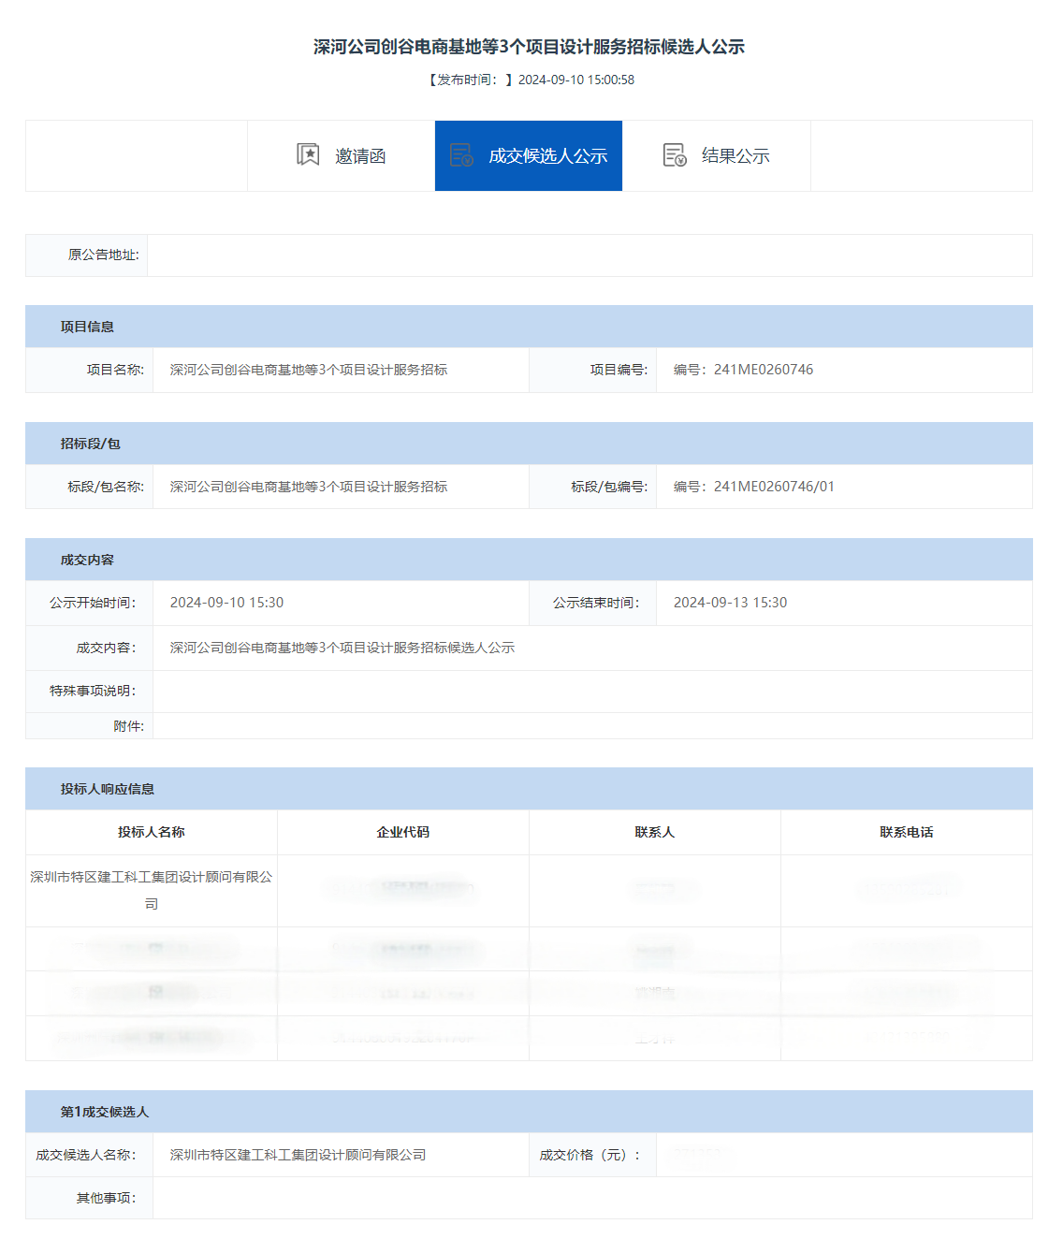Click the 成交内容 row label above 特殊事项说明
The height and width of the screenshot is (1239, 1063).
point(106,648)
